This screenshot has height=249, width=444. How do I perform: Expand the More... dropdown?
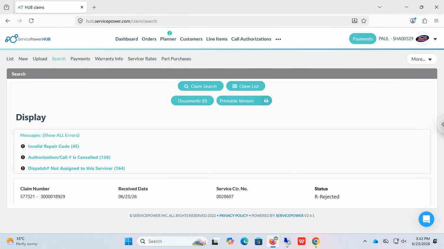click(x=422, y=59)
